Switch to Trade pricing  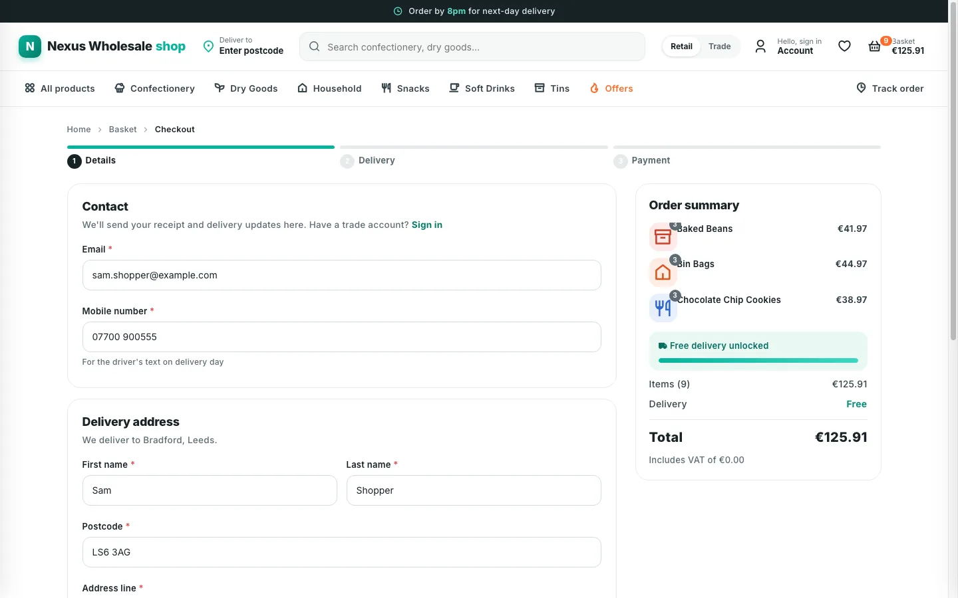pos(720,47)
